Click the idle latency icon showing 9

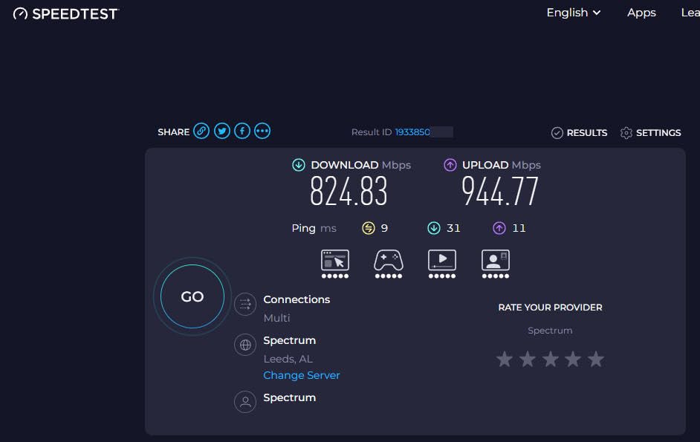point(369,228)
